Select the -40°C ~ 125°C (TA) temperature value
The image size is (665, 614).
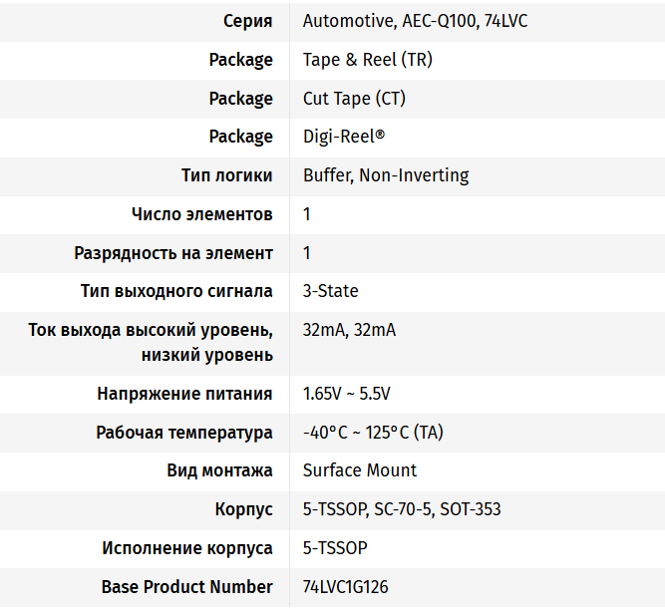coord(373,433)
